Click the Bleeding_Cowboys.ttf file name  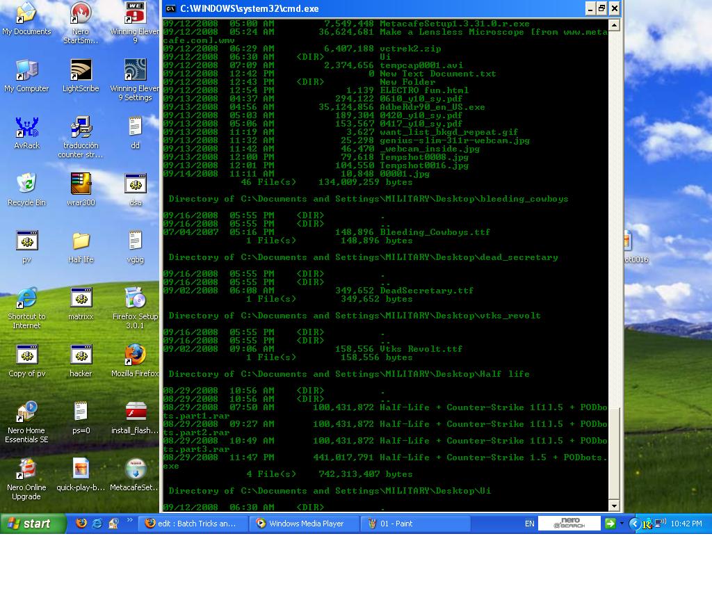435,232
